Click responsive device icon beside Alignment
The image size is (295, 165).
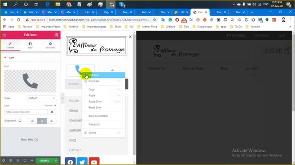20,121
